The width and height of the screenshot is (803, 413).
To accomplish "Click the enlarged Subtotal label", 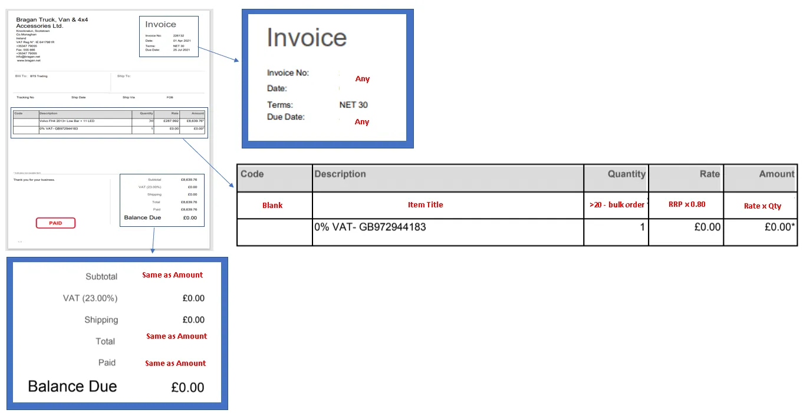I will coord(101,276).
